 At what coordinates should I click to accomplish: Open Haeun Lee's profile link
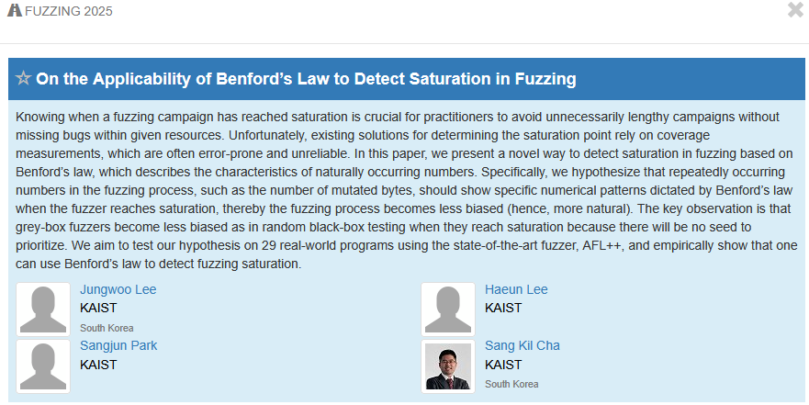[516, 289]
